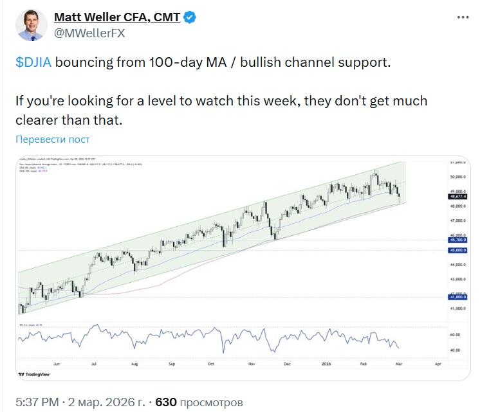This screenshot has width=480, height=412.
Task: Click the tweet timestamp 5:37 PM
Action: [35, 402]
